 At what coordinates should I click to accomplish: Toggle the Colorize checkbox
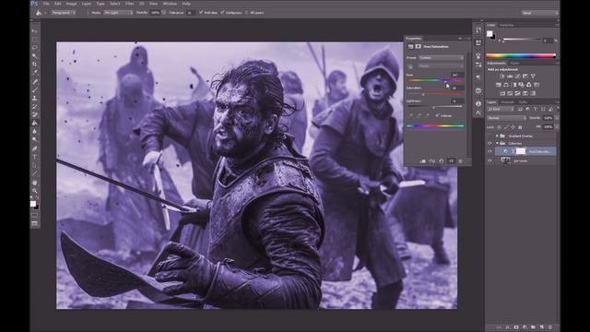coord(437,115)
